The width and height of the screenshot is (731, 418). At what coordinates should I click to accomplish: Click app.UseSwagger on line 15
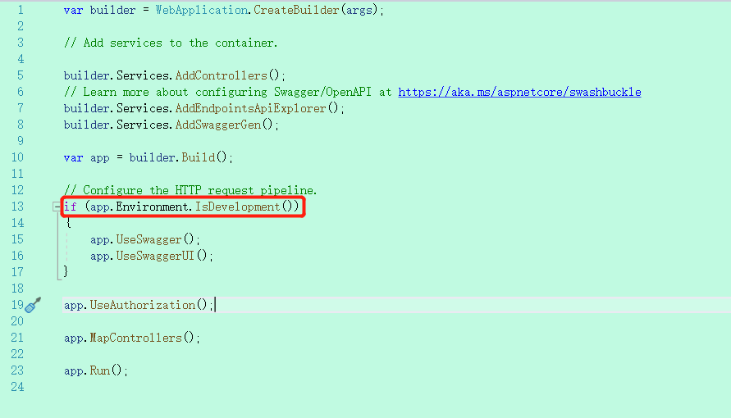[x=135, y=239]
